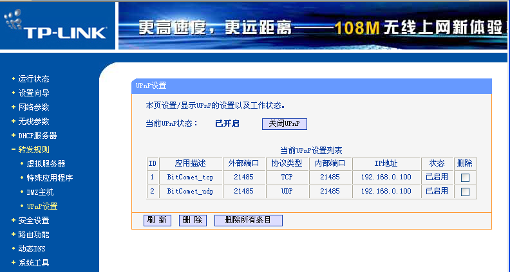Select 虚拟服务器 submenu item
The width and height of the screenshot is (510, 272).
point(45,164)
